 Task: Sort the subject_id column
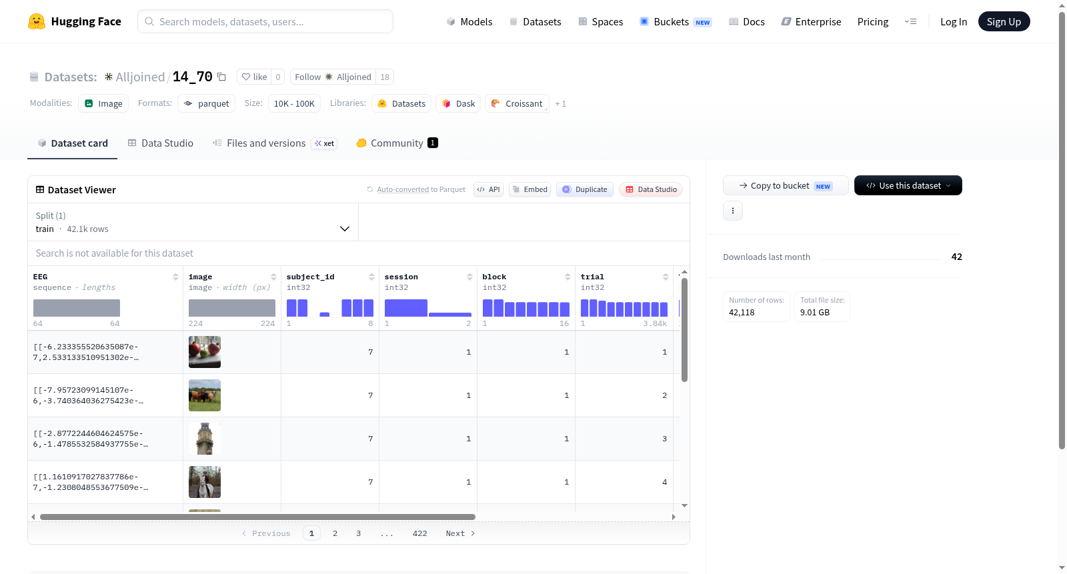click(371, 277)
